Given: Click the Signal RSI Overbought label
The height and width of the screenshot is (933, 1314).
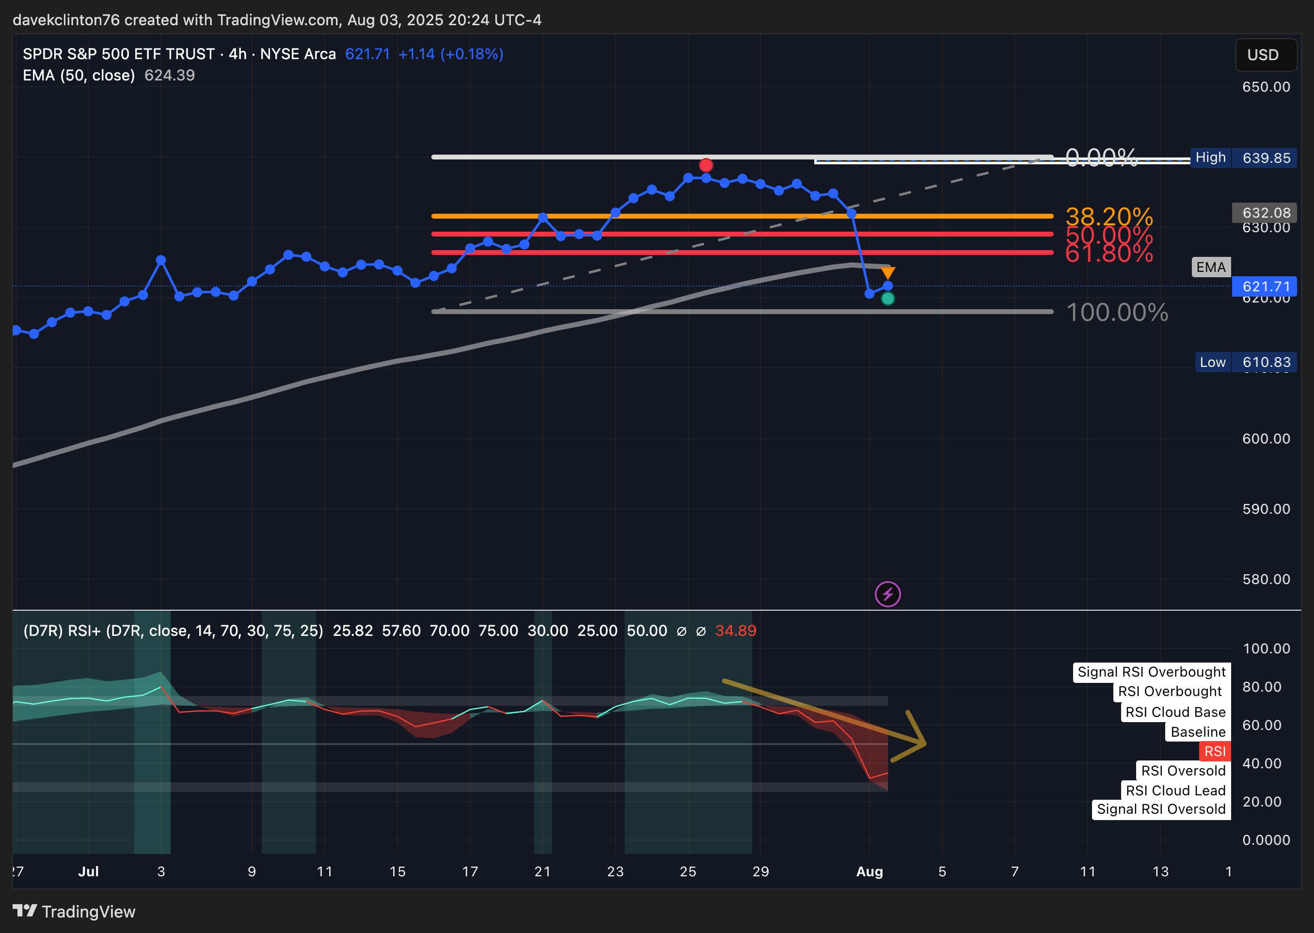Looking at the screenshot, I should pyautogui.click(x=1152, y=672).
